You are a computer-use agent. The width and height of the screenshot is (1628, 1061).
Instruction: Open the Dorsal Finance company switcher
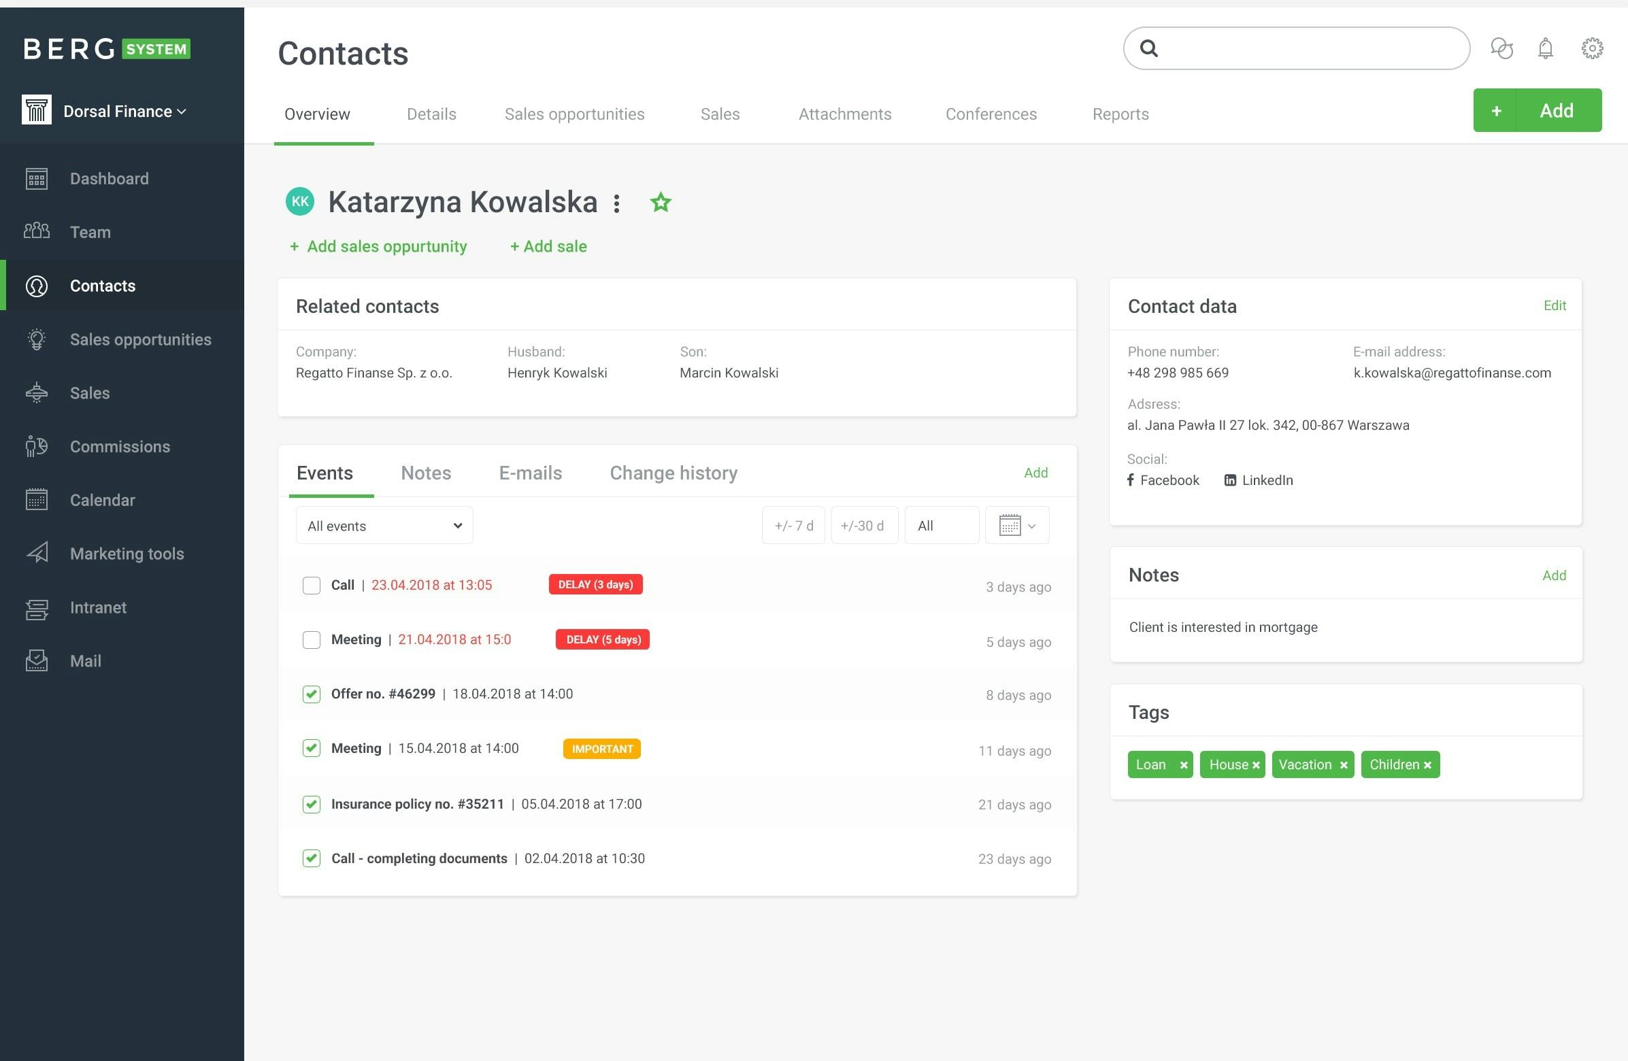pyautogui.click(x=123, y=112)
